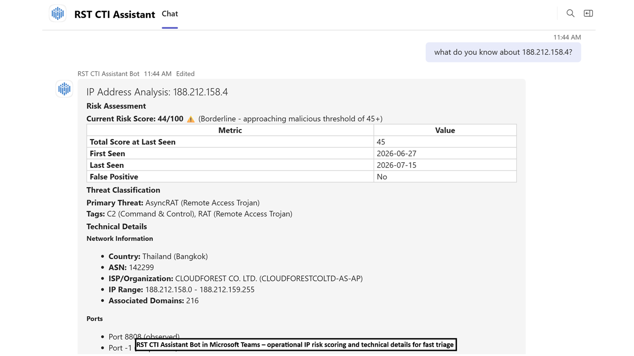Image resolution: width=634 pixels, height=356 pixels.
Task: Click the Network Information subheading
Action: click(x=120, y=239)
